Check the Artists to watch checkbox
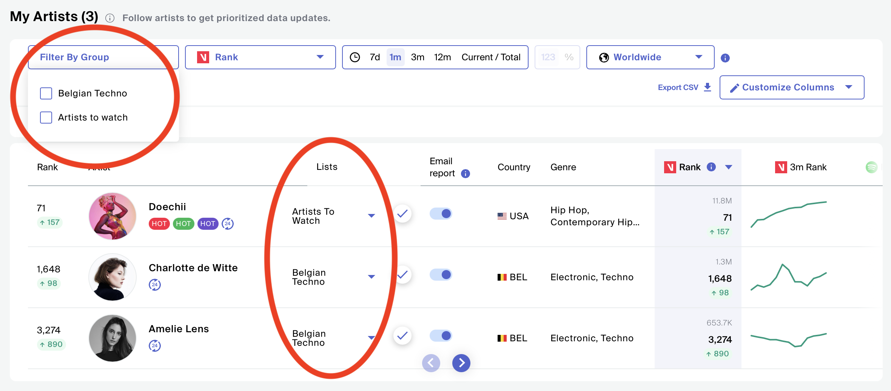The image size is (891, 391). point(46,118)
